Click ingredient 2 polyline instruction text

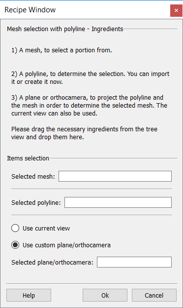pos(90,78)
